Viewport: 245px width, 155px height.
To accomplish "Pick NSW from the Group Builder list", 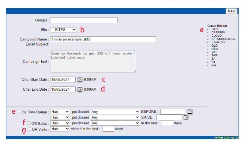I will coord(215,49).
